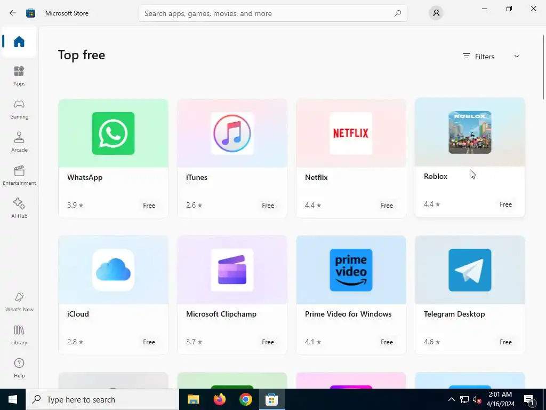
Task: Click the search apps input field
Action: tap(272, 13)
